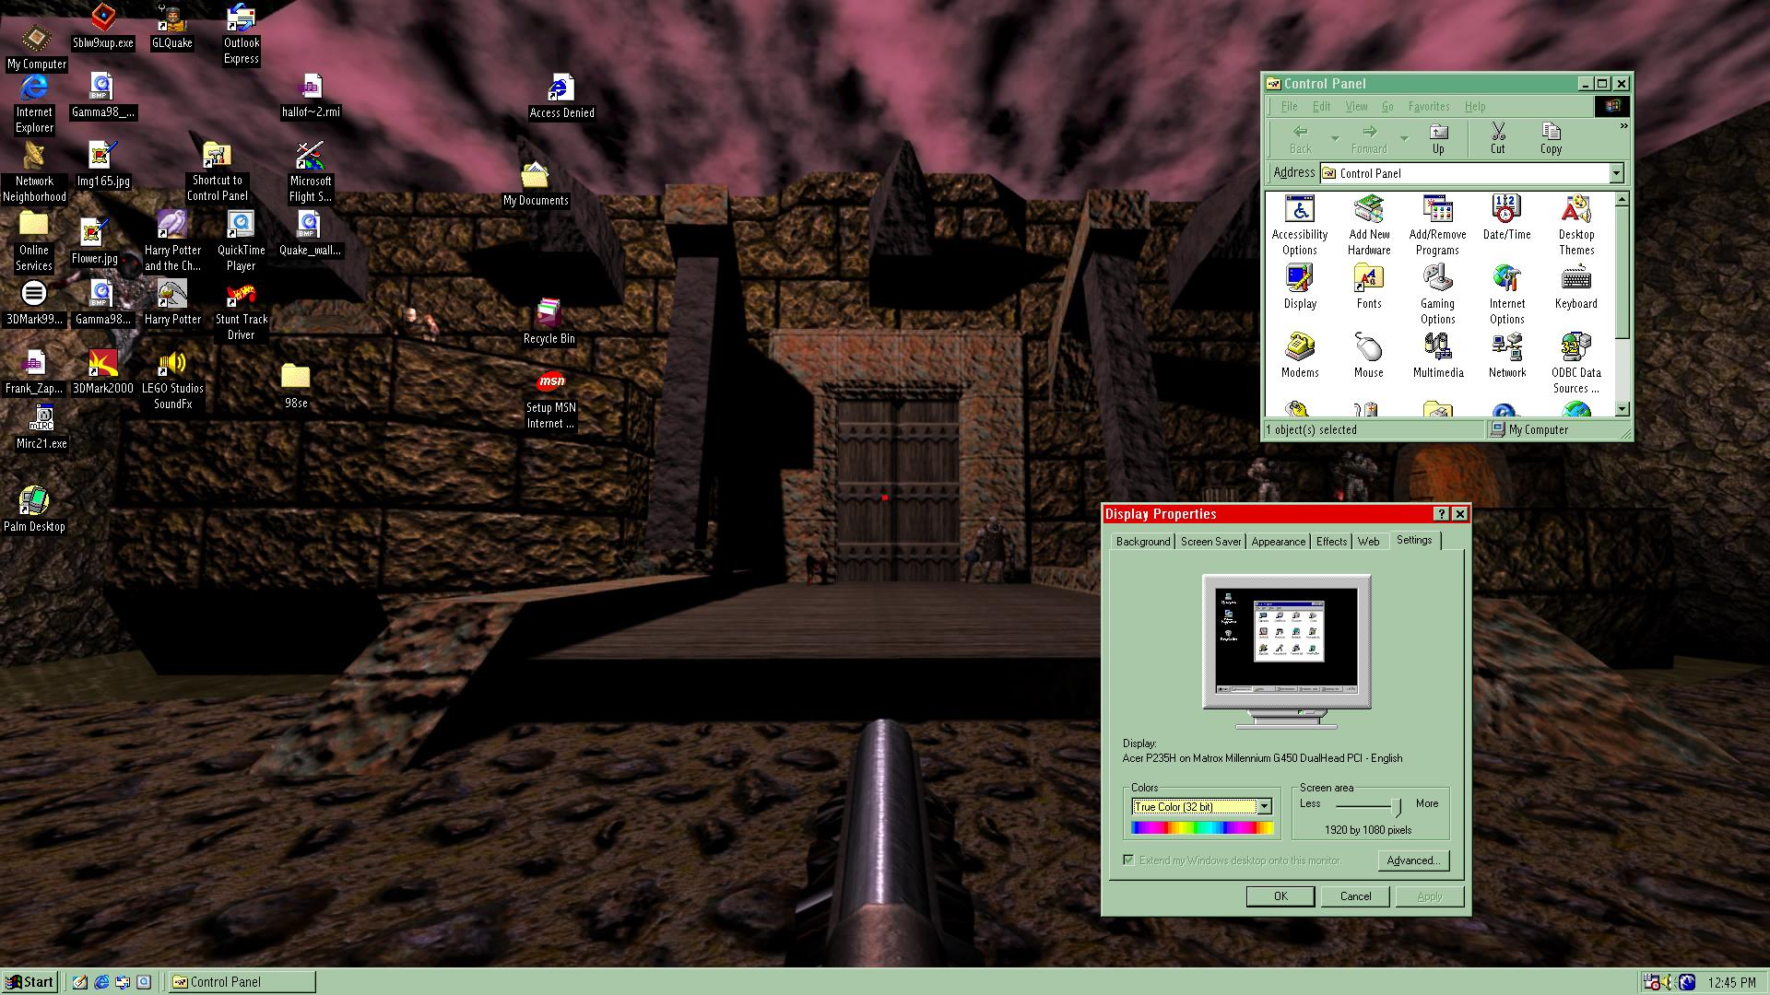The image size is (1770, 995).
Task: Click the Start button on taskbar
Action: pos(30,982)
